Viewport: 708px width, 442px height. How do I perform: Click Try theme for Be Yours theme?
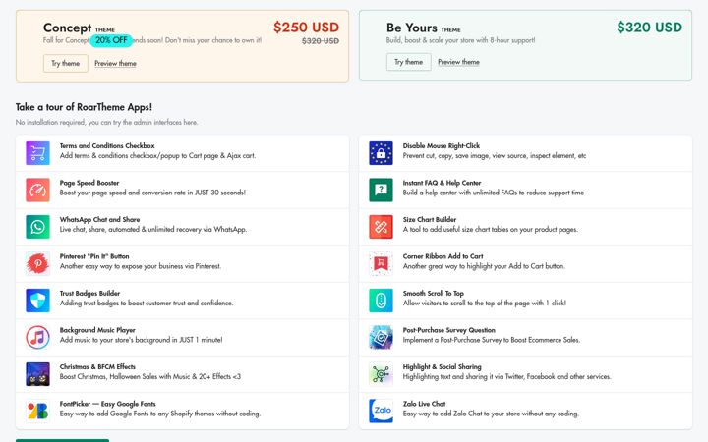[x=409, y=62]
